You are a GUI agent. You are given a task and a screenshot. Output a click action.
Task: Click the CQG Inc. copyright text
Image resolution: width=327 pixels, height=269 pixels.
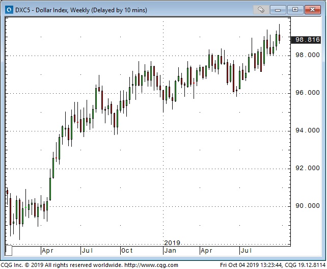point(62,265)
